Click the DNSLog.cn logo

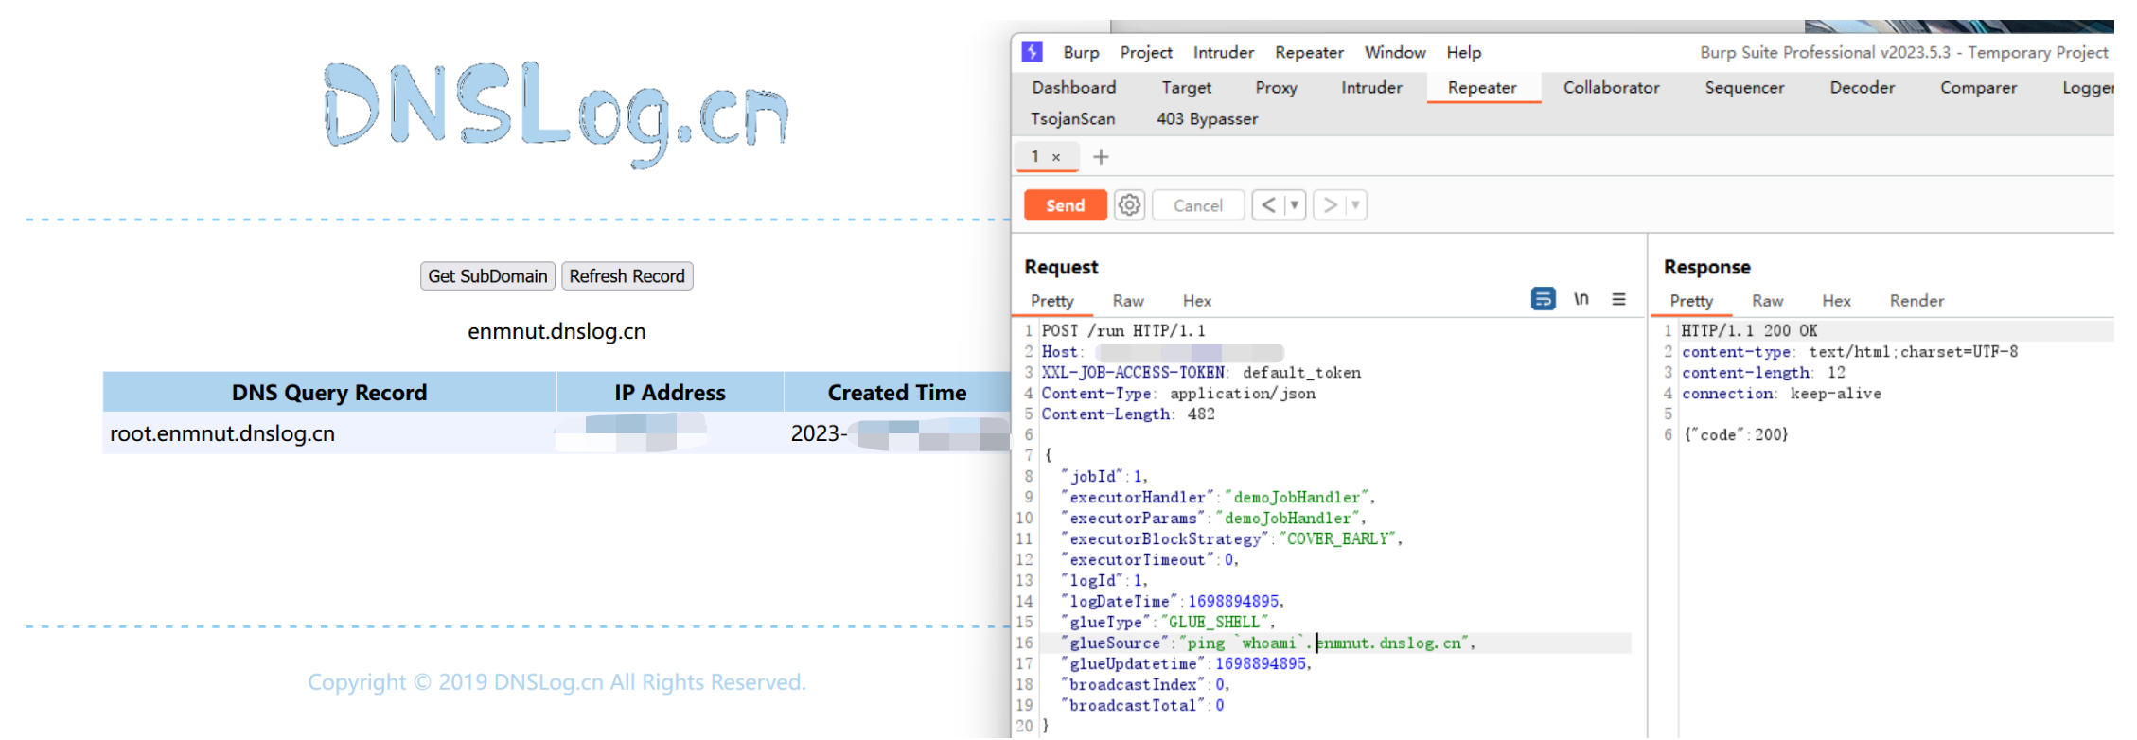coord(556,114)
